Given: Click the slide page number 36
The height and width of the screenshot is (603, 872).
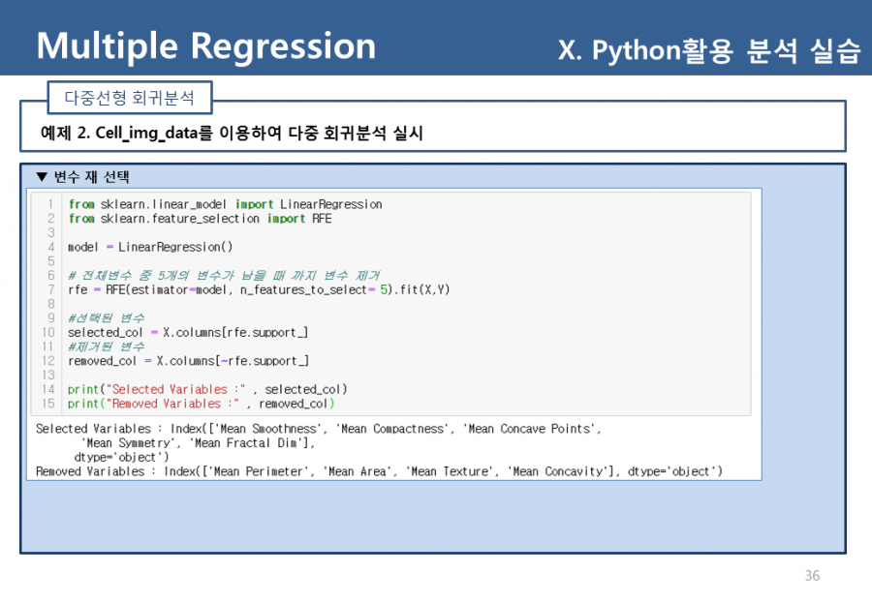Looking at the screenshot, I should coord(812,576).
